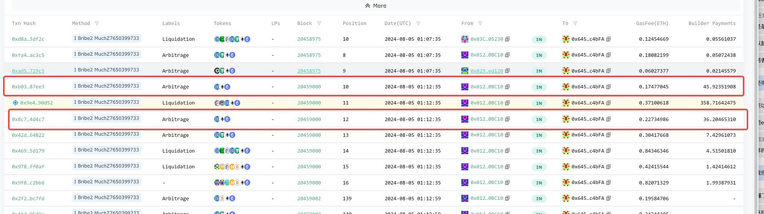Click token icons in 0x9e4…90d52 row

point(227,103)
